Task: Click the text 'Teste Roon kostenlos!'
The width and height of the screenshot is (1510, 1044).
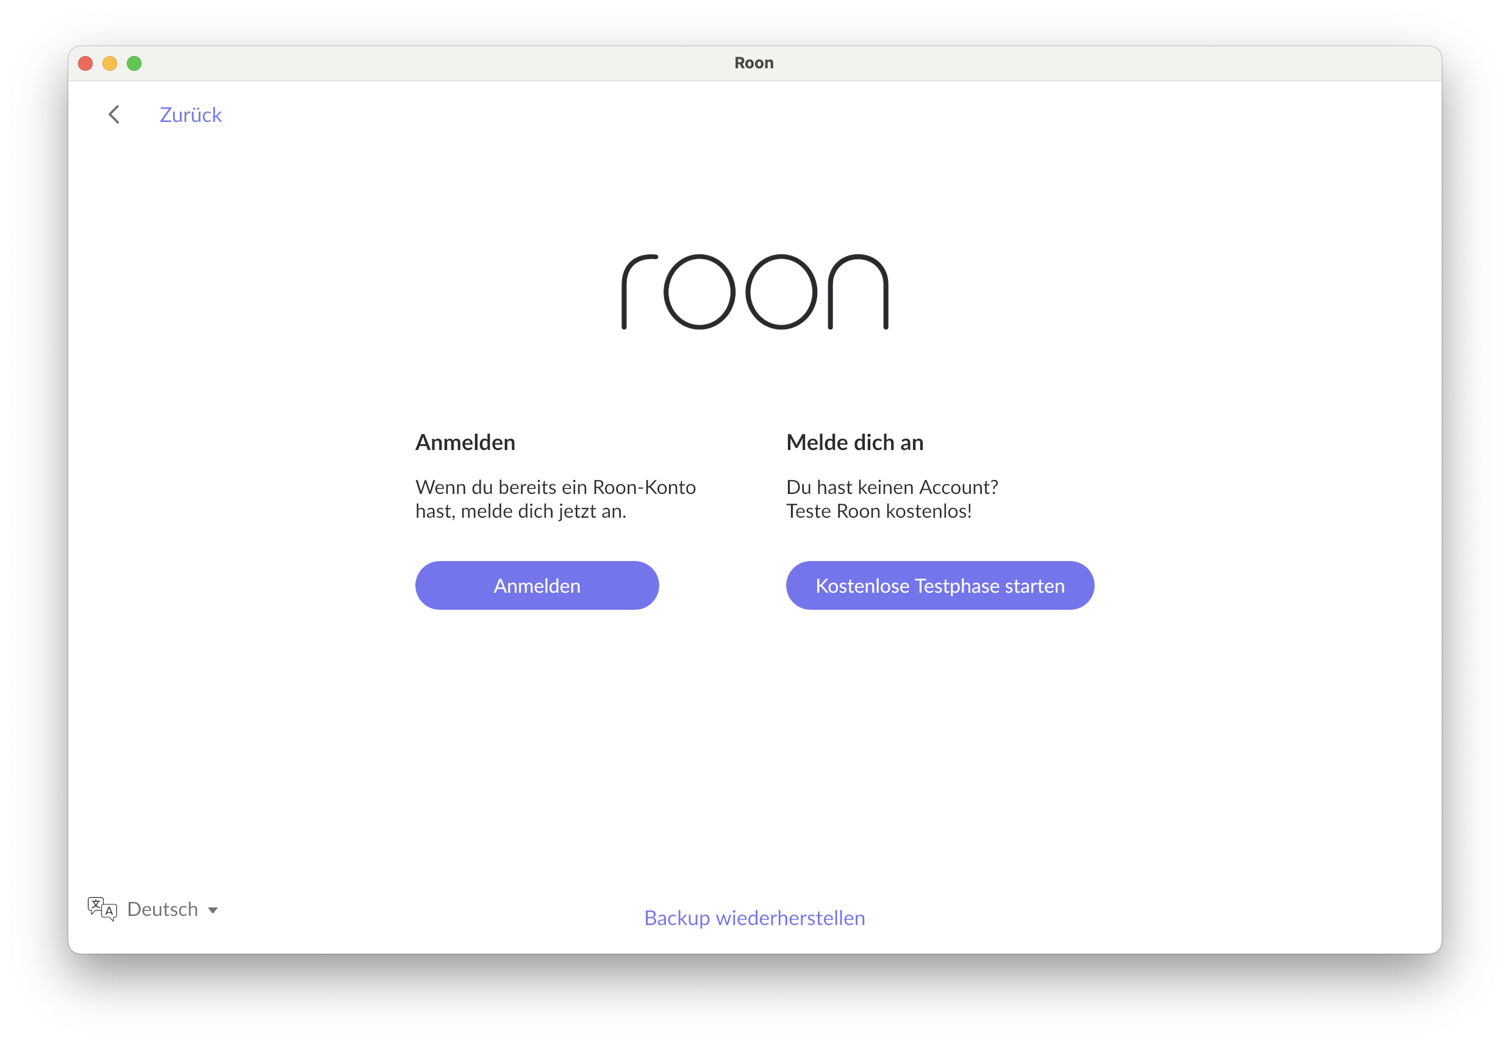Action: tap(879, 511)
